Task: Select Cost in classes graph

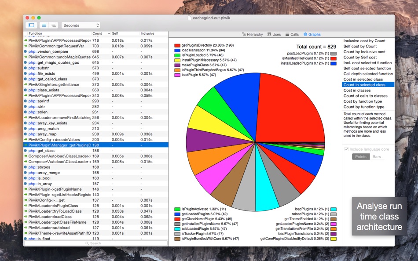Action: pos(368,90)
